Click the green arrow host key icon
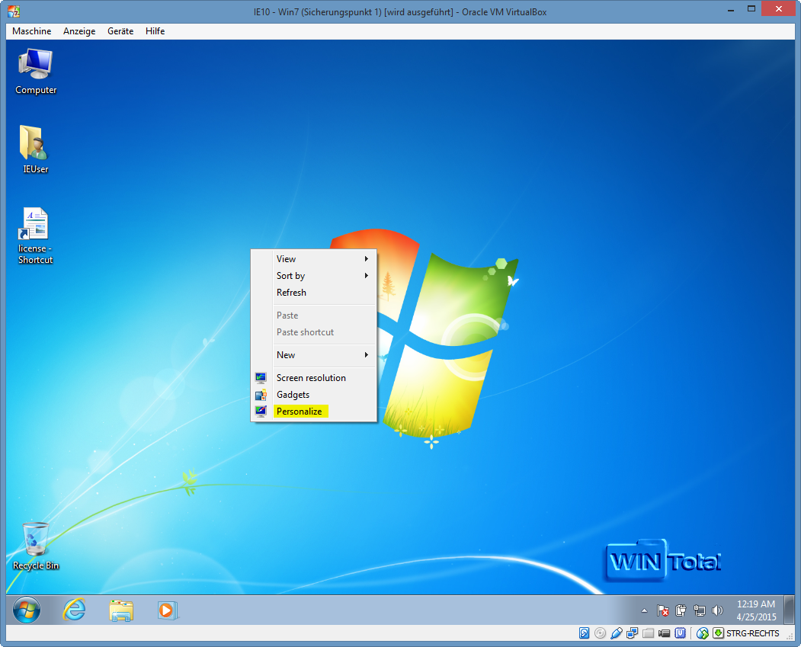801x647 pixels. point(718,633)
